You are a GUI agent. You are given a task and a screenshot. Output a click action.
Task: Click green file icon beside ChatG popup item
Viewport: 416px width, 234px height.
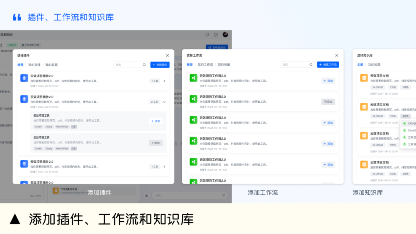pos(404,130)
